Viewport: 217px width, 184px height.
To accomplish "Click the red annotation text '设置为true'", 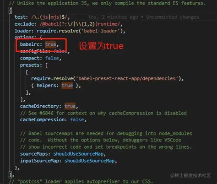I will [x=101, y=46].
